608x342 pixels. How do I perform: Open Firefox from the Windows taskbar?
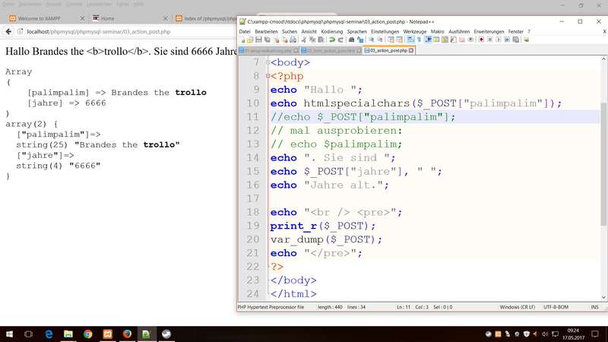(127, 334)
